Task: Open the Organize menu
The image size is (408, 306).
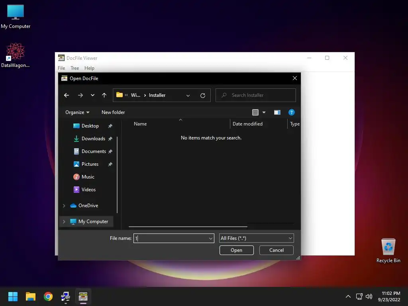Action: [77, 112]
